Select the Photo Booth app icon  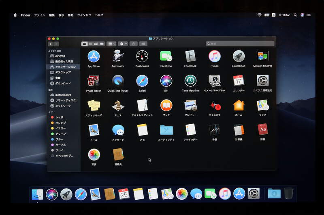94,81
